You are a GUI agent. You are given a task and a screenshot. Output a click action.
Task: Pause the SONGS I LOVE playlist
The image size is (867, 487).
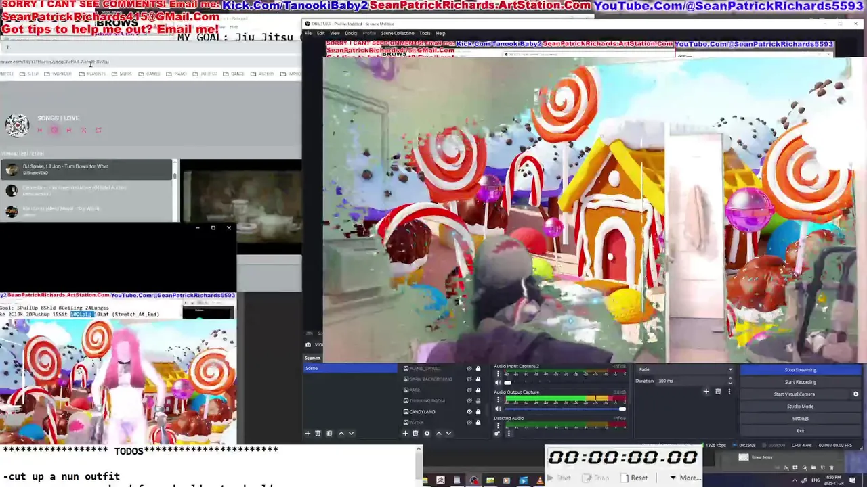(54, 130)
